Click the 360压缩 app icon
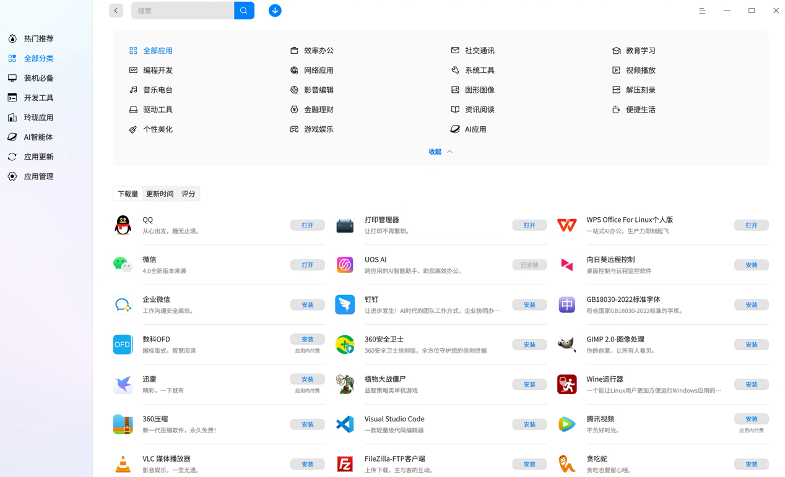785x477 pixels. (x=123, y=424)
